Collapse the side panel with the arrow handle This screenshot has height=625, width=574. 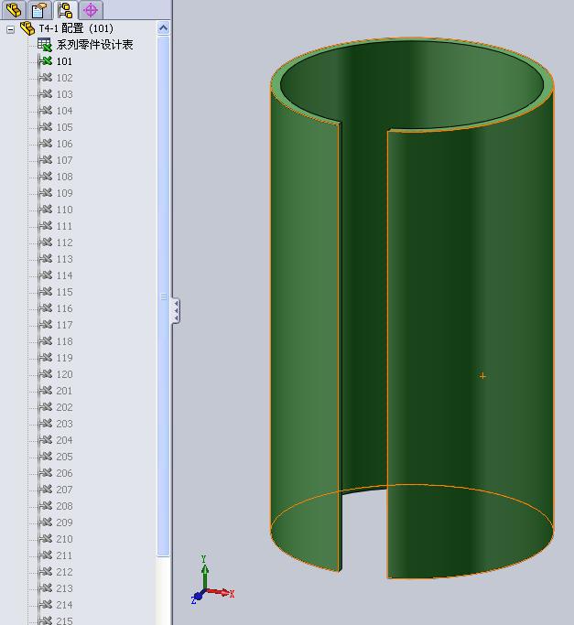176,310
